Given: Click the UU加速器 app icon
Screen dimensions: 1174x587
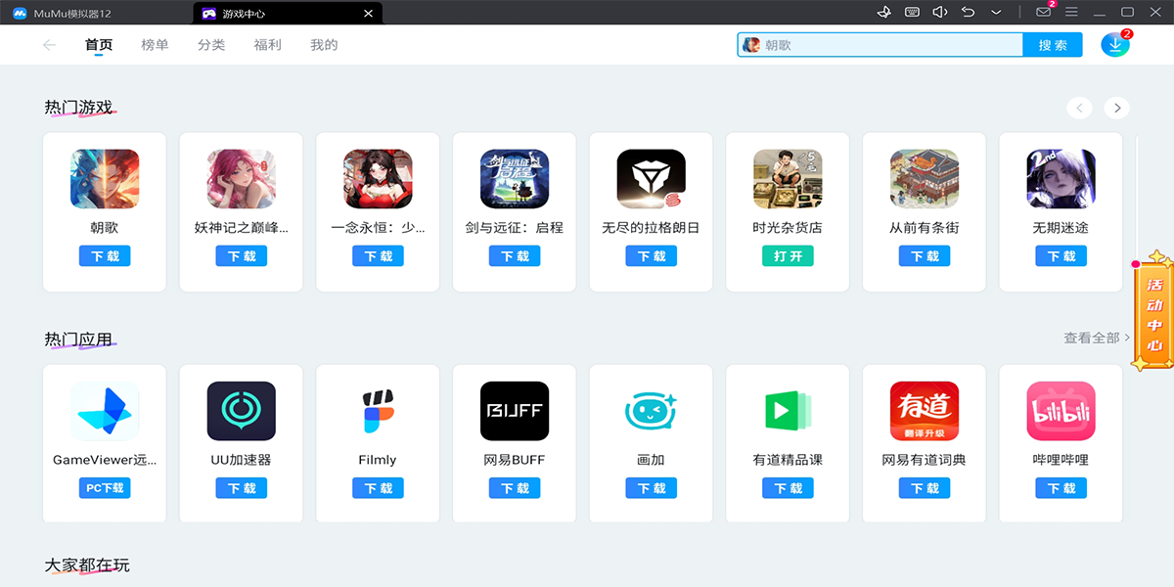Looking at the screenshot, I should point(242,411).
